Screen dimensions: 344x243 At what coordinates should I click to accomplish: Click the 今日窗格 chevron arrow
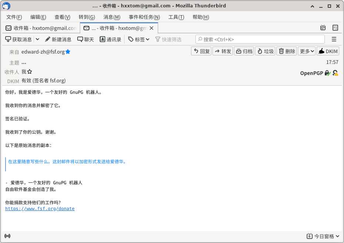pyautogui.click(x=337, y=236)
